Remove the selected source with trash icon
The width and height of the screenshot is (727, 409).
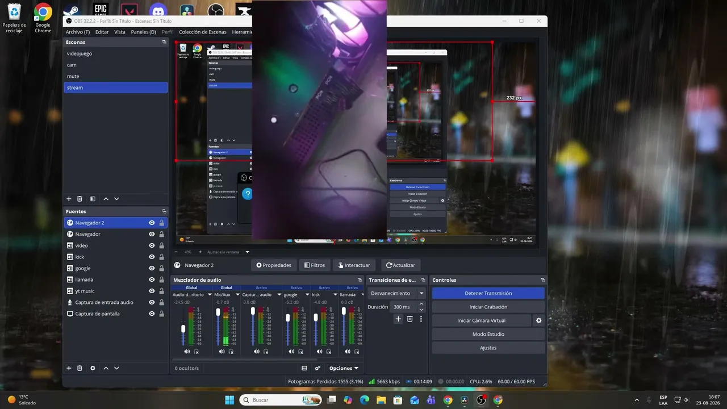(x=80, y=368)
